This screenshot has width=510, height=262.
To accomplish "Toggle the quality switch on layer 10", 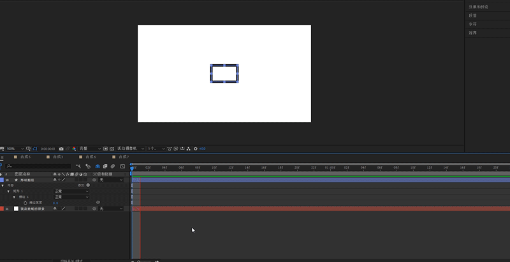I will pyautogui.click(x=64, y=179).
